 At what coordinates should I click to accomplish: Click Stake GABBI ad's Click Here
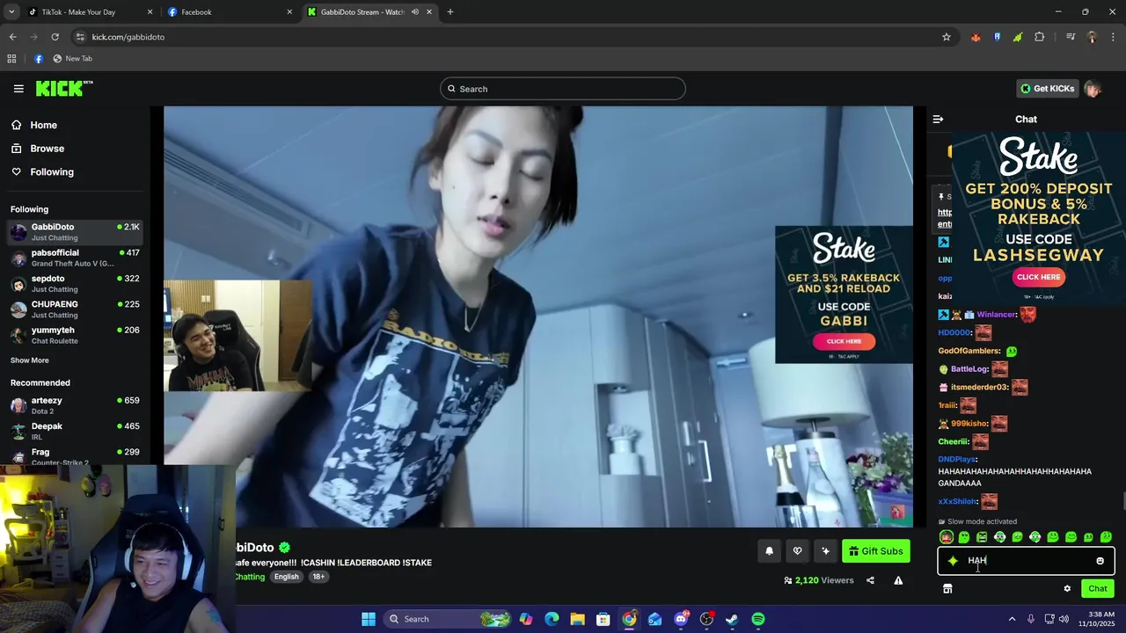(844, 341)
